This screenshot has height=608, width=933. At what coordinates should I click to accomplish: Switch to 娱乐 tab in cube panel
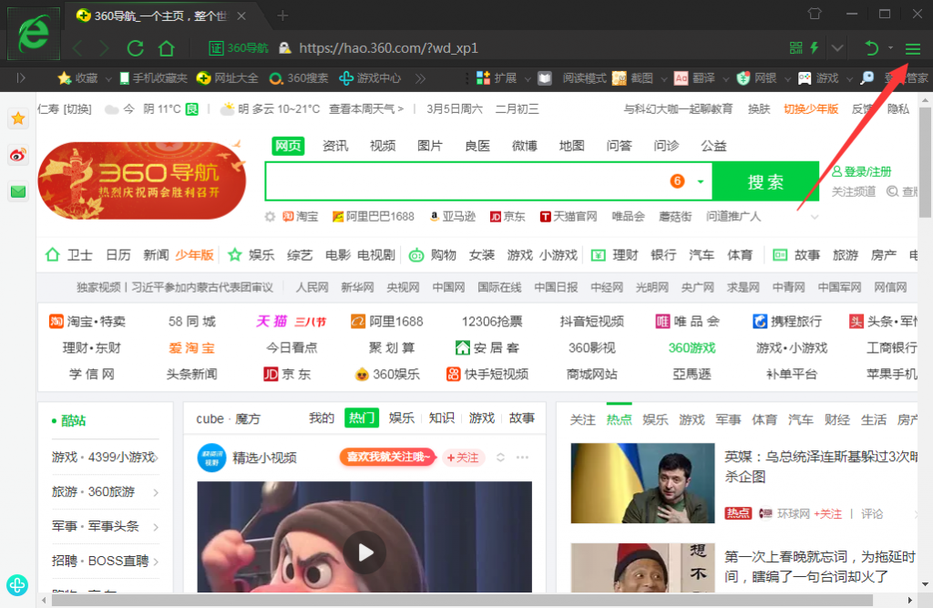coord(402,418)
